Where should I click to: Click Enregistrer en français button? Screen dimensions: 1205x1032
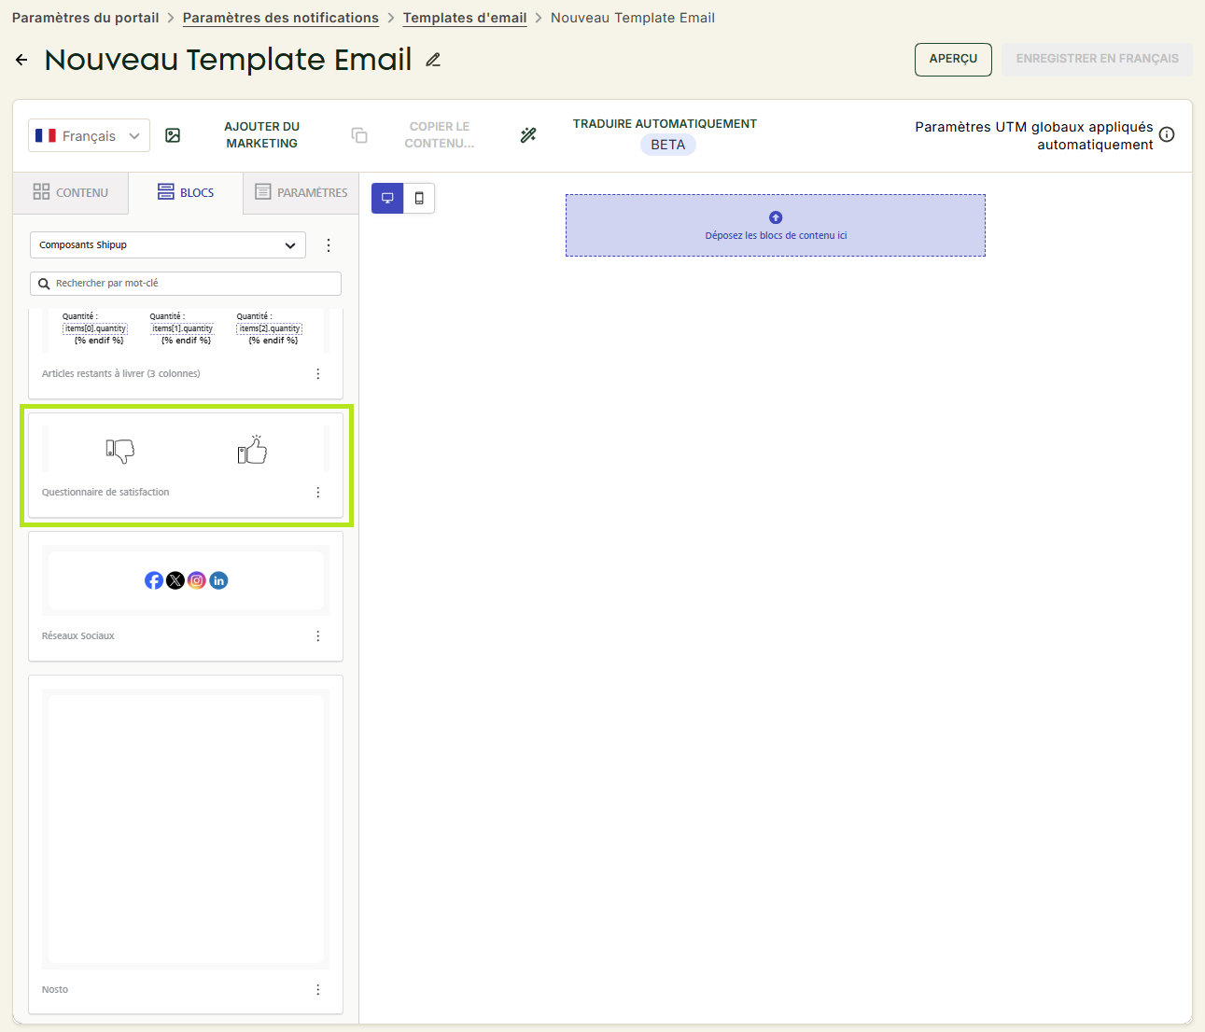[1098, 59]
